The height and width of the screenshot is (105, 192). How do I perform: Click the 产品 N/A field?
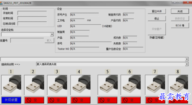click(x=80, y=38)
